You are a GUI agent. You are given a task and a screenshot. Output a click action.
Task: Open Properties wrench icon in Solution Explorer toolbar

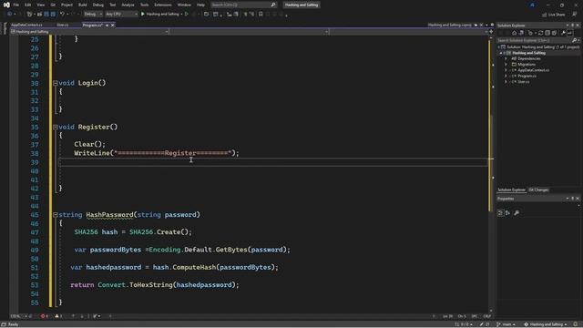[x=563, y=33]
